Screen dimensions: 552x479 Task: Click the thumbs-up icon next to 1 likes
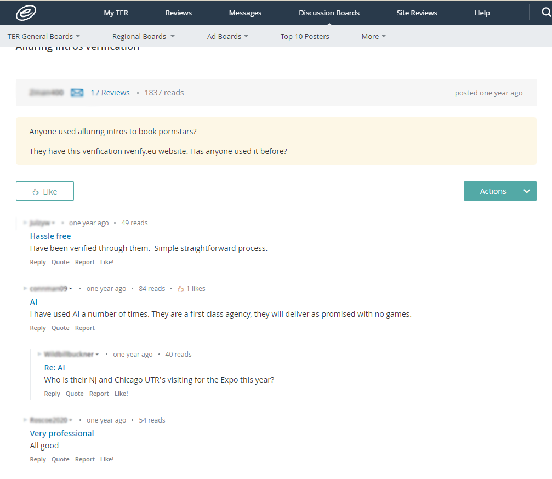(x=180, y=289)
